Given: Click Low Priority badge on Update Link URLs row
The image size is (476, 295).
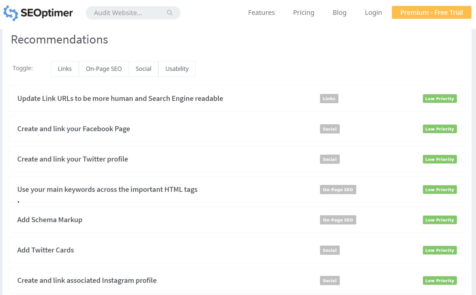Looking at the screenshot, I should point(440,99).
